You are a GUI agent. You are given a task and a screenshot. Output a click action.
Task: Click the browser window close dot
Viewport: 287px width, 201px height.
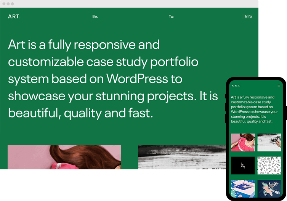pos(4,4)
